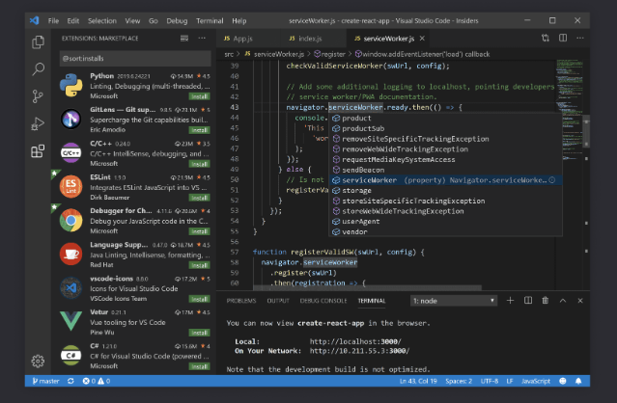Install the C/C++ extension

(200, 164)
